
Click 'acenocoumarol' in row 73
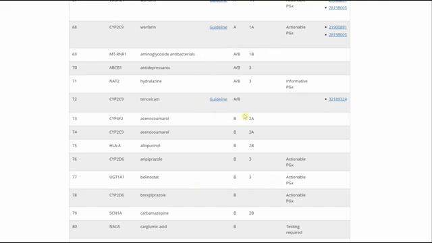pos(155,119)
